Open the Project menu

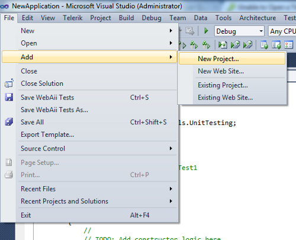coord(101,18)
